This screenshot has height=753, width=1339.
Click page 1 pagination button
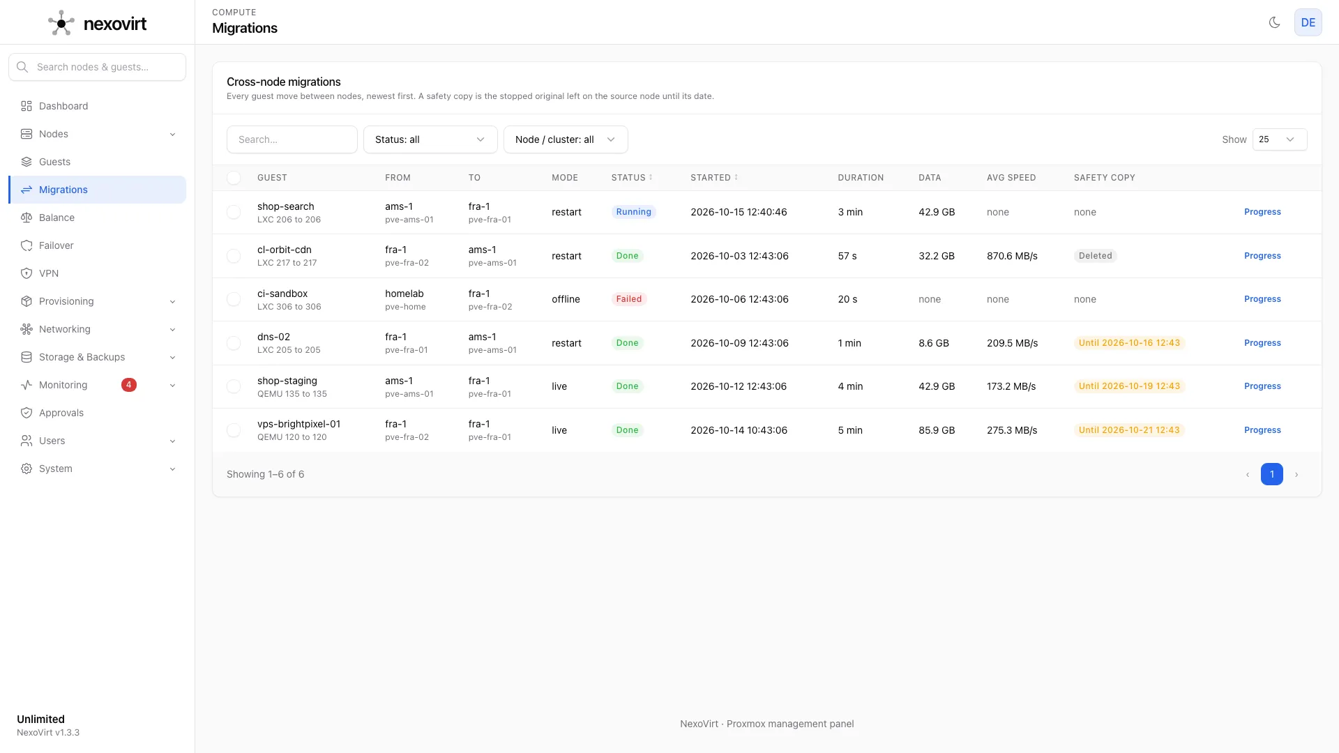point(1271,474)
